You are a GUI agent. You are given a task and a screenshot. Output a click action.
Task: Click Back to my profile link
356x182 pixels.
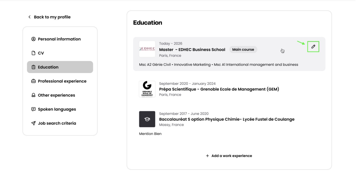pos(52,17)
